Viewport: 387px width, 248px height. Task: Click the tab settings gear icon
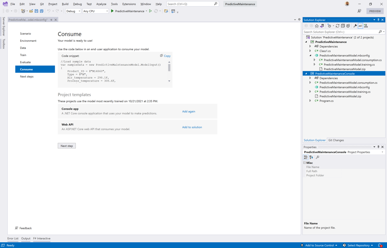(x=299, y=20)
